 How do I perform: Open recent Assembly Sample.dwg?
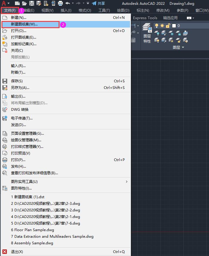pyautogui.click(x=65, y=243)
